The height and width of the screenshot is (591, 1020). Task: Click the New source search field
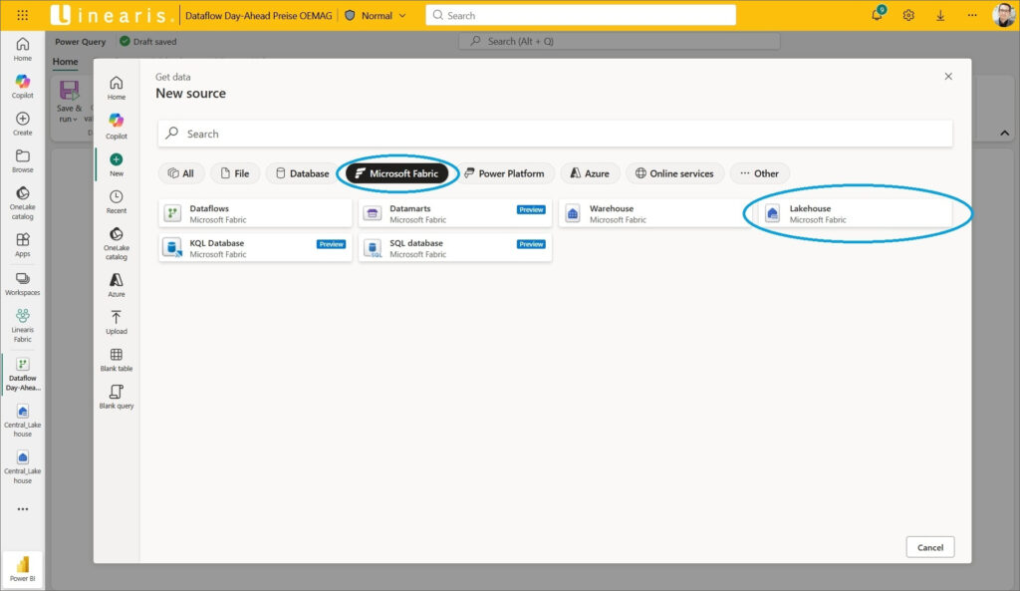click(x=555, y=134)
